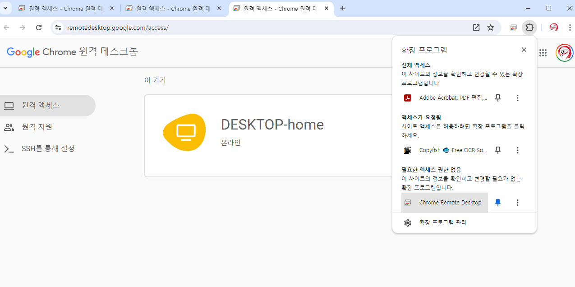Click the laptop icon beside 원격 액세스
This screenshot has width=575, height=287.
[x=9, y=106]
